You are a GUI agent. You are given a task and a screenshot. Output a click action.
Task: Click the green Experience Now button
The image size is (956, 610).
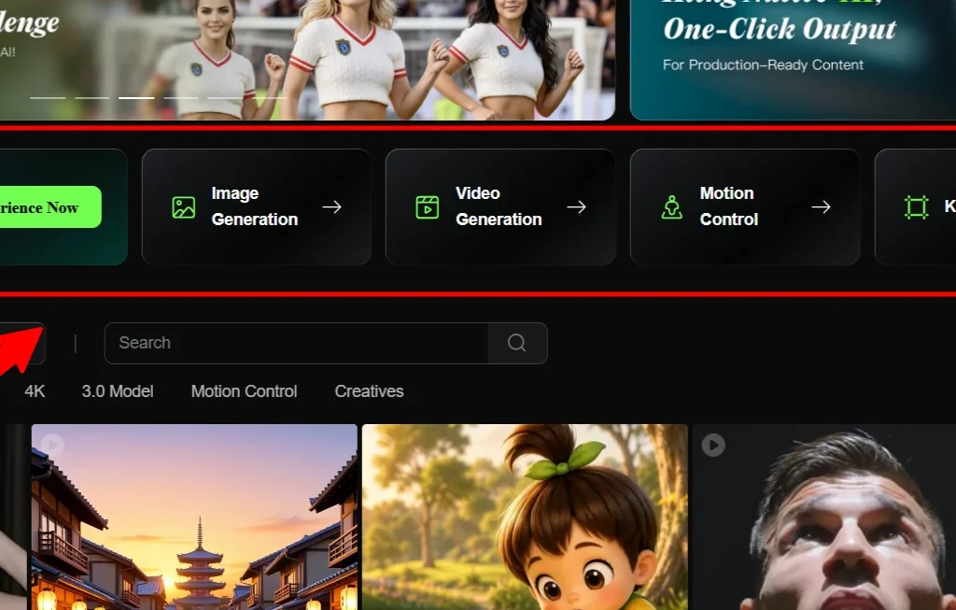click(x=50, y=207)
